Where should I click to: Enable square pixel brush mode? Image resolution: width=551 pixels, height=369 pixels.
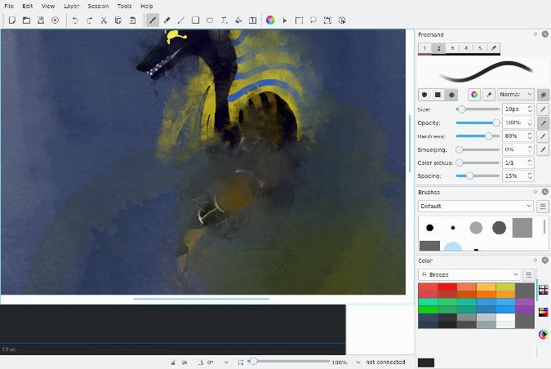tap(438, 95)
